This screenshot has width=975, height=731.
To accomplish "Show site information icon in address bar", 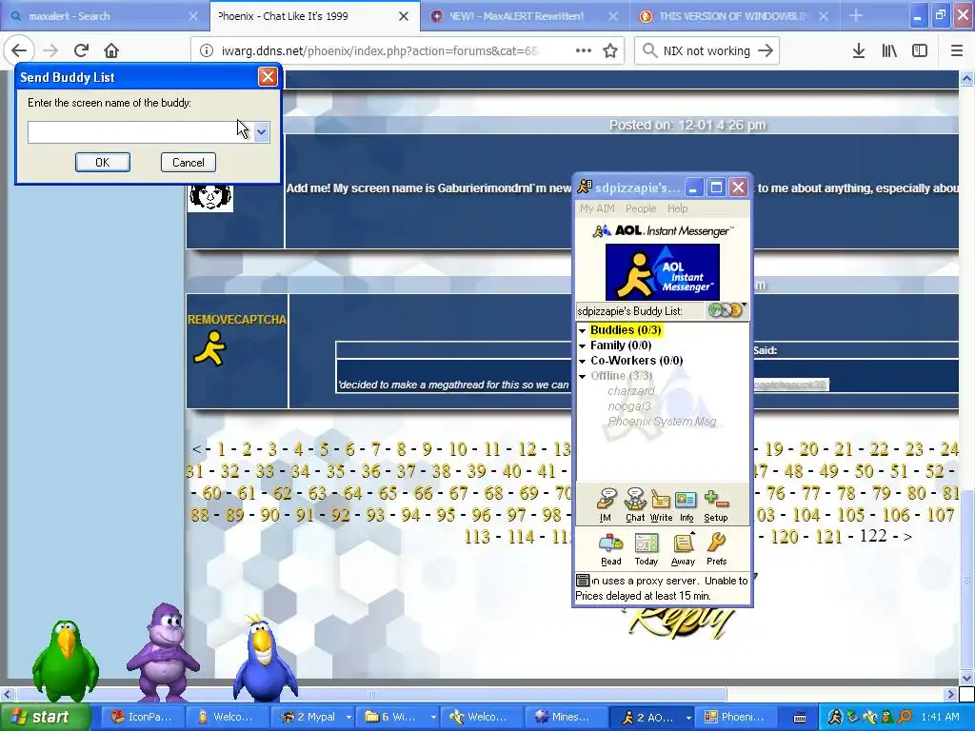I will [207, 50].
